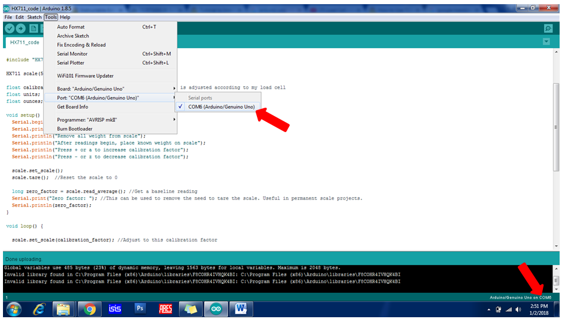Click network signal tray icon
This screenshot has width=562, height=319.
(508, 309)
